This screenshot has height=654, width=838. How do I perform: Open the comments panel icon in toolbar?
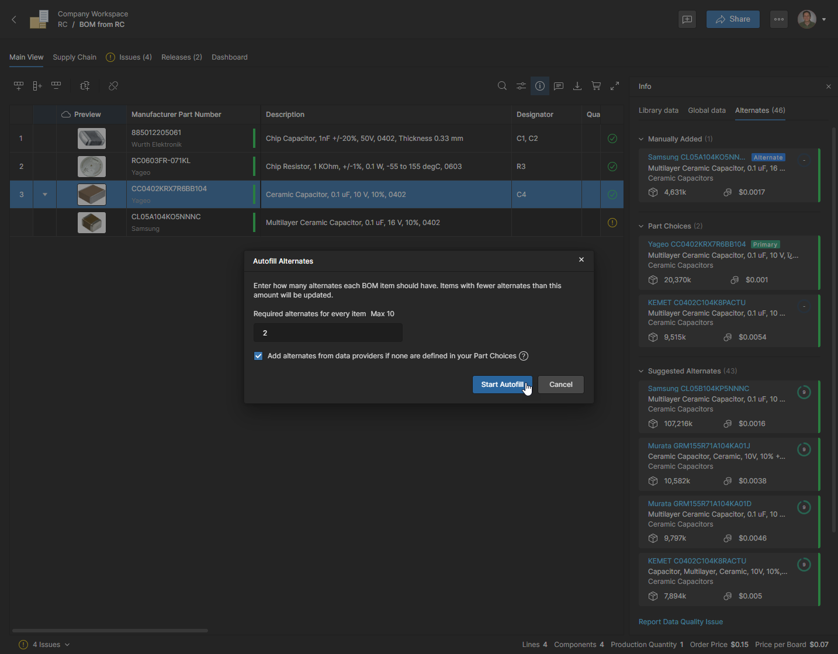tap(559, 86)
